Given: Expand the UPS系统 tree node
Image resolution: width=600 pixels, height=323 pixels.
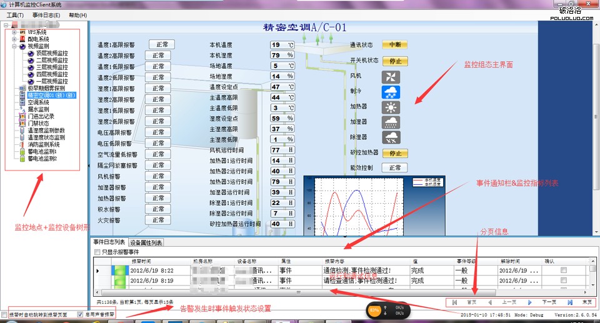Looking at the screenshot, I should (x=14, y=32).
